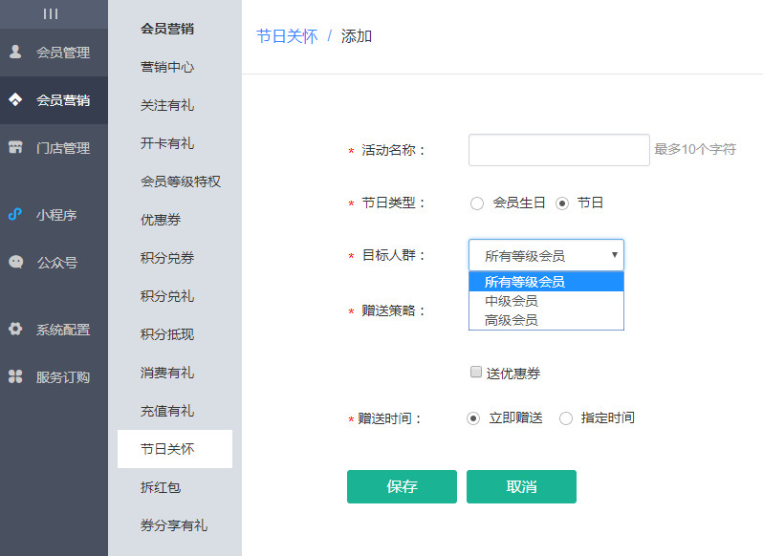The height and width of the screenshot is (556, 763).
Task: Collapse the sidebar using the top bars icon
Action: tap(51, 13)
